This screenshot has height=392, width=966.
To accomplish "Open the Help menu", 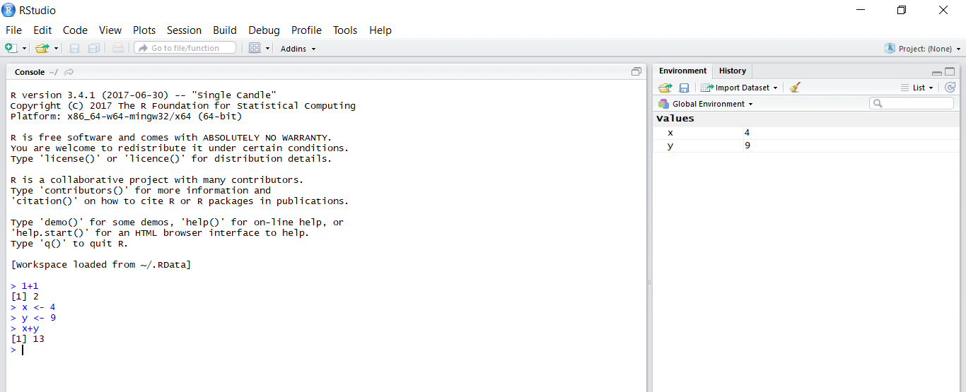I will point(380,30).
